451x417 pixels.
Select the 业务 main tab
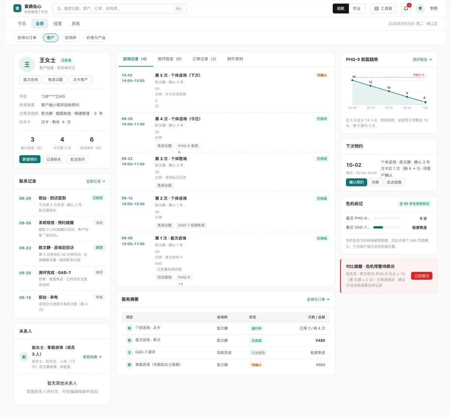coord(40,24)
